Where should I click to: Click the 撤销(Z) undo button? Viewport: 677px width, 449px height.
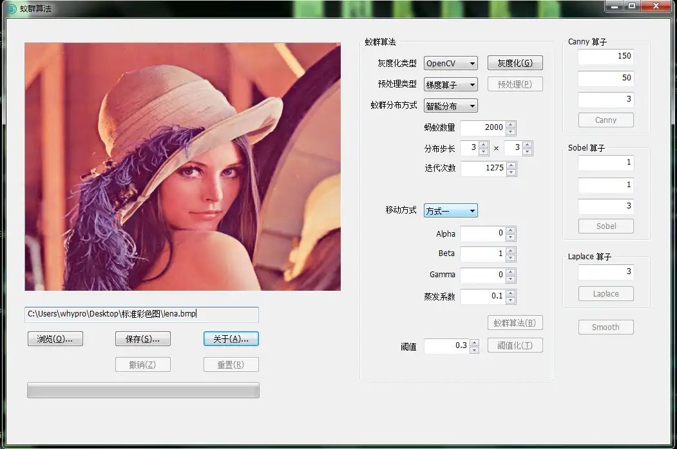(142, 365)
